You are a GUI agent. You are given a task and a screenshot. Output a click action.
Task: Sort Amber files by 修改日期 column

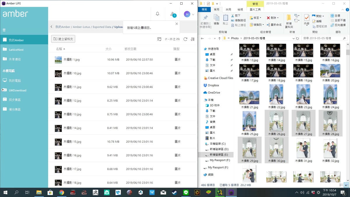pos(130,49)
